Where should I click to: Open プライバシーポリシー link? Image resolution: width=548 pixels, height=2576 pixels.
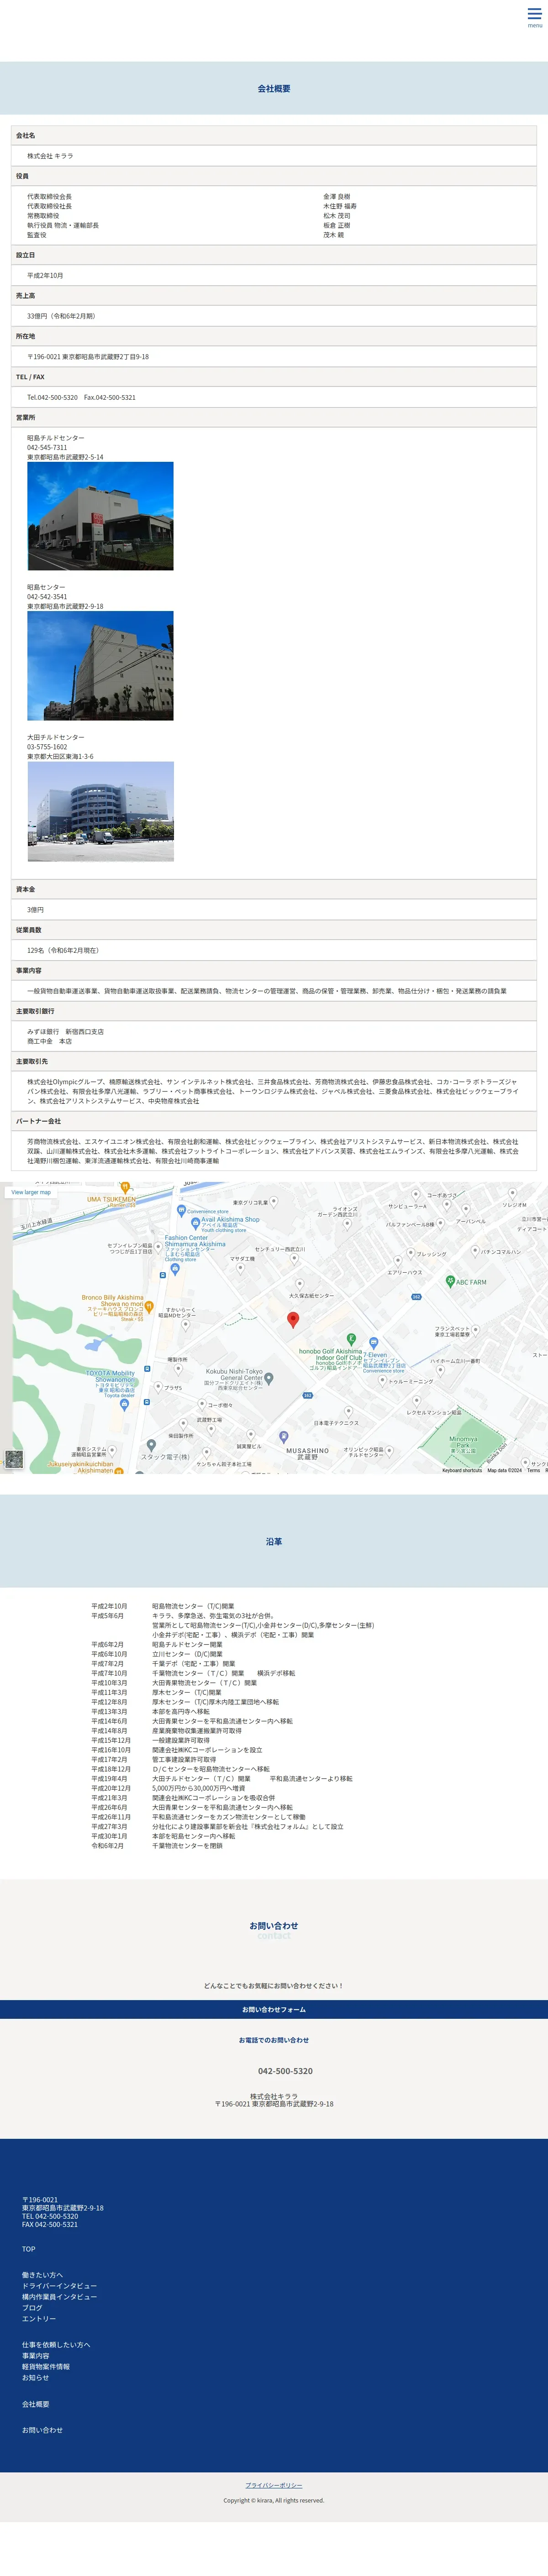(x=274, y=2485)
